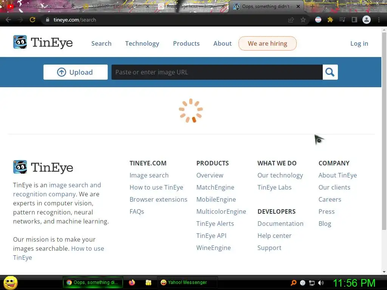Click the address bar URL tineye.com/search
This screenshot has height=290, width=387.
pos(75,20)
